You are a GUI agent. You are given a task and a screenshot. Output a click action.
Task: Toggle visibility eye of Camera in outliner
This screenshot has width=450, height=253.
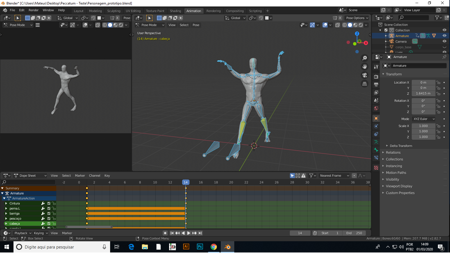[444, 41]
